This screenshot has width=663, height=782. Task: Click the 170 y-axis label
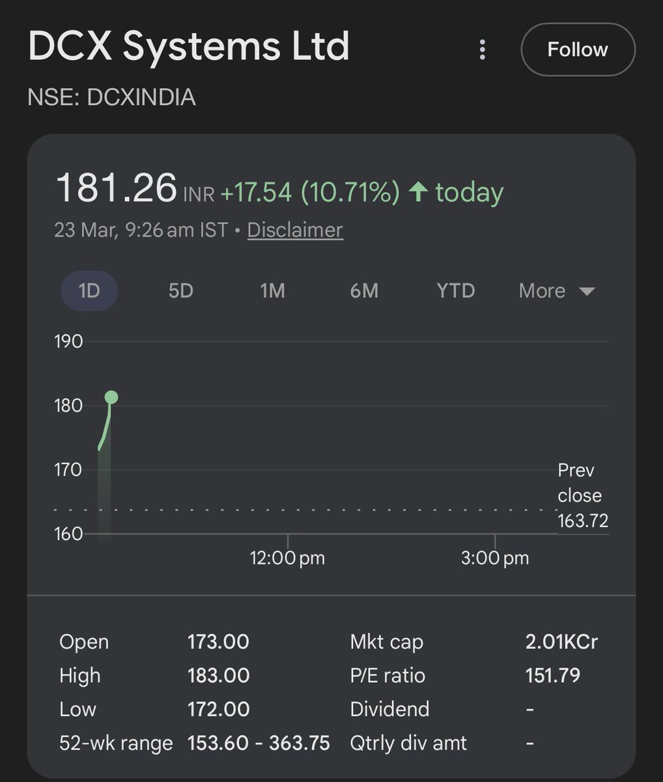68,469
